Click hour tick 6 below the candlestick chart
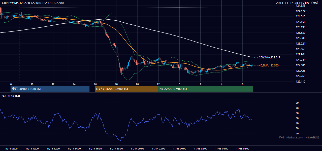This screenshot has height=151, width=322. point(243,84)
